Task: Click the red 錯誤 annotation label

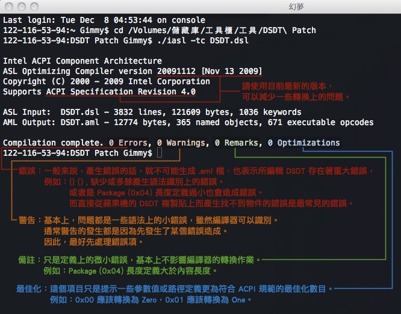Action: click(x=27, y=171)
